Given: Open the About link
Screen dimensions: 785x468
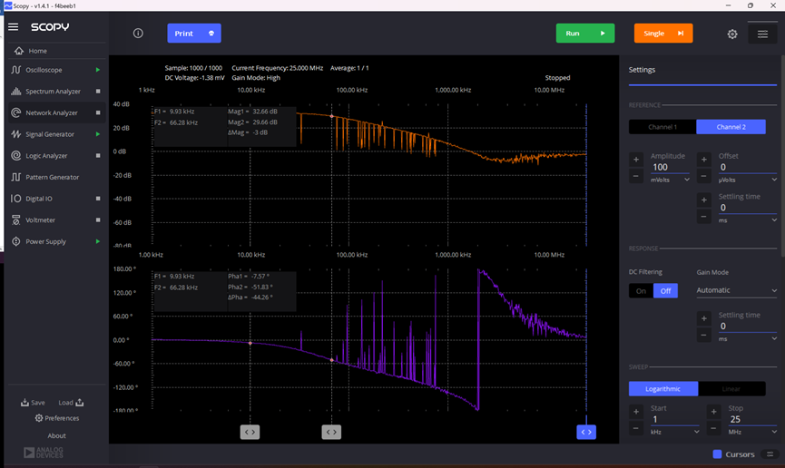Looking at the screenshot, I should click(56, 435).
